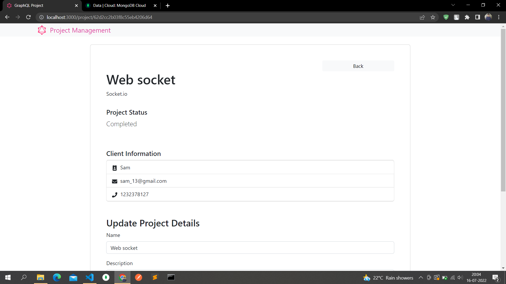
Task: Open Postman from taskbar
Action: pos(139,277)
